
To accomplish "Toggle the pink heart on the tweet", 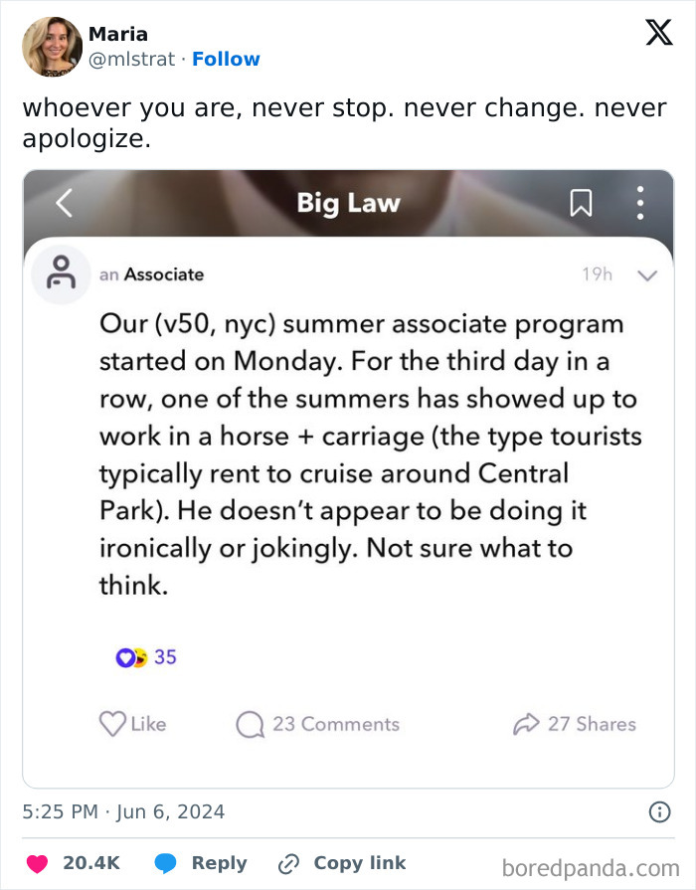I will [x=38, y=863].
